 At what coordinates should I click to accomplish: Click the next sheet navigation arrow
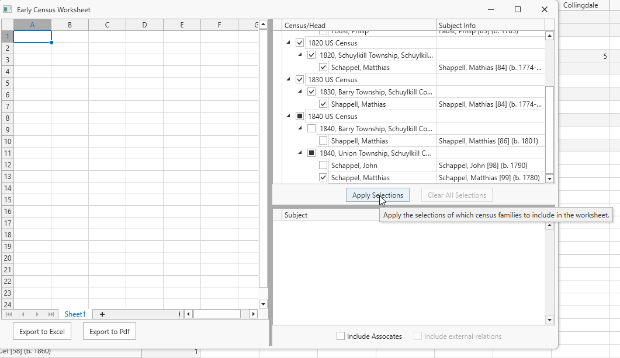tap(37, 314)
